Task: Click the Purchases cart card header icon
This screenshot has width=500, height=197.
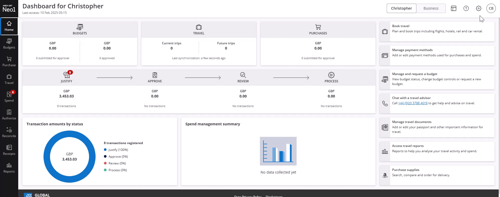Action: (x=318, y=27)
